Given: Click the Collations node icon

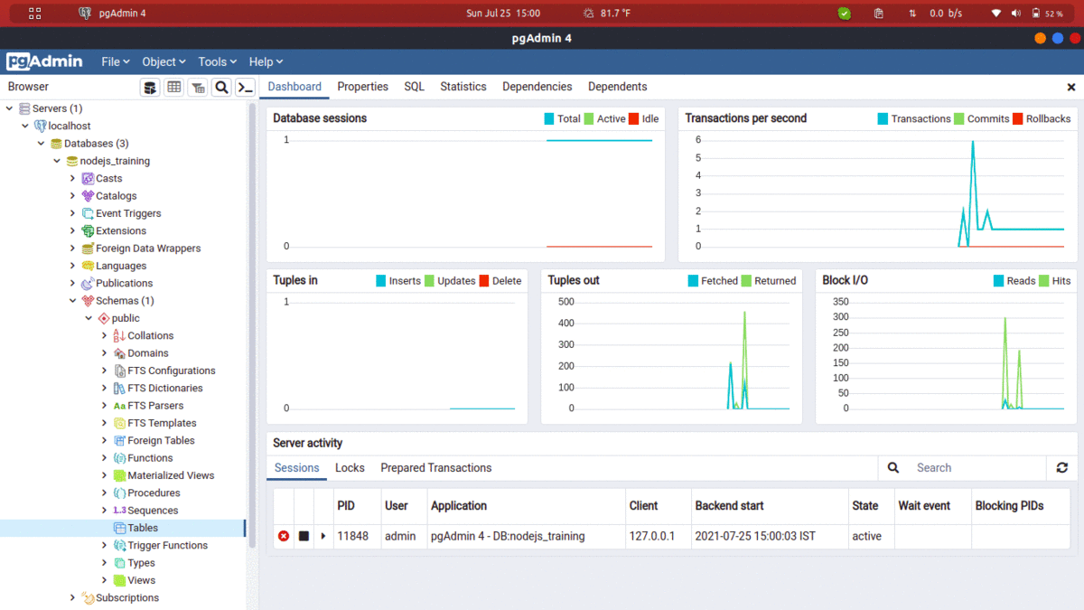Looking at the screenshot, I should tap(119, 336).
